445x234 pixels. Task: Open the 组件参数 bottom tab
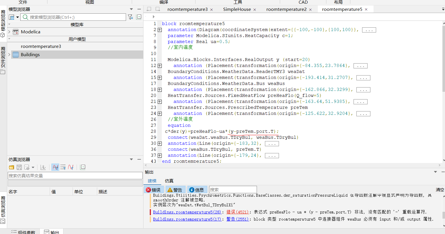pos(23,232)
